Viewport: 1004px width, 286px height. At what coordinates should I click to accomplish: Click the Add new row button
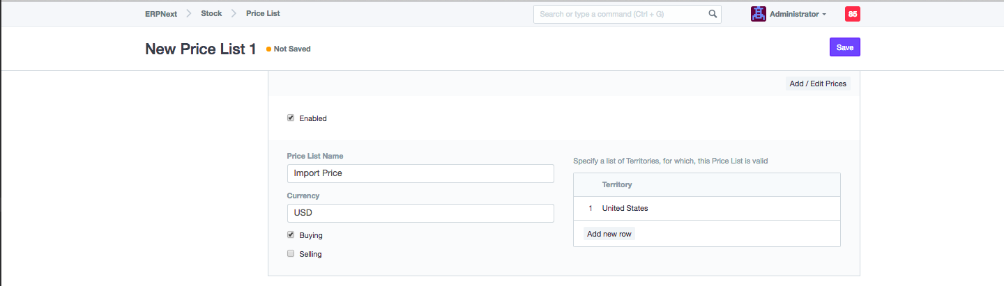(x=609, y=234)
